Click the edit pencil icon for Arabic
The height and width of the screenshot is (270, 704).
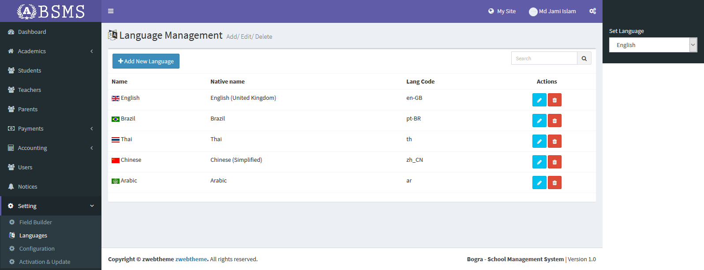539,183
